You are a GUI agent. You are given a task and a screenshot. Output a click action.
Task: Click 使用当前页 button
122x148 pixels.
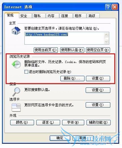coord(46,50)
